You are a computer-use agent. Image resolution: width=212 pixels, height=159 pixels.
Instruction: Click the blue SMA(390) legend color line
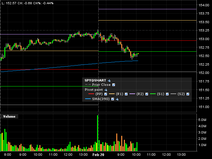[88, 99]
